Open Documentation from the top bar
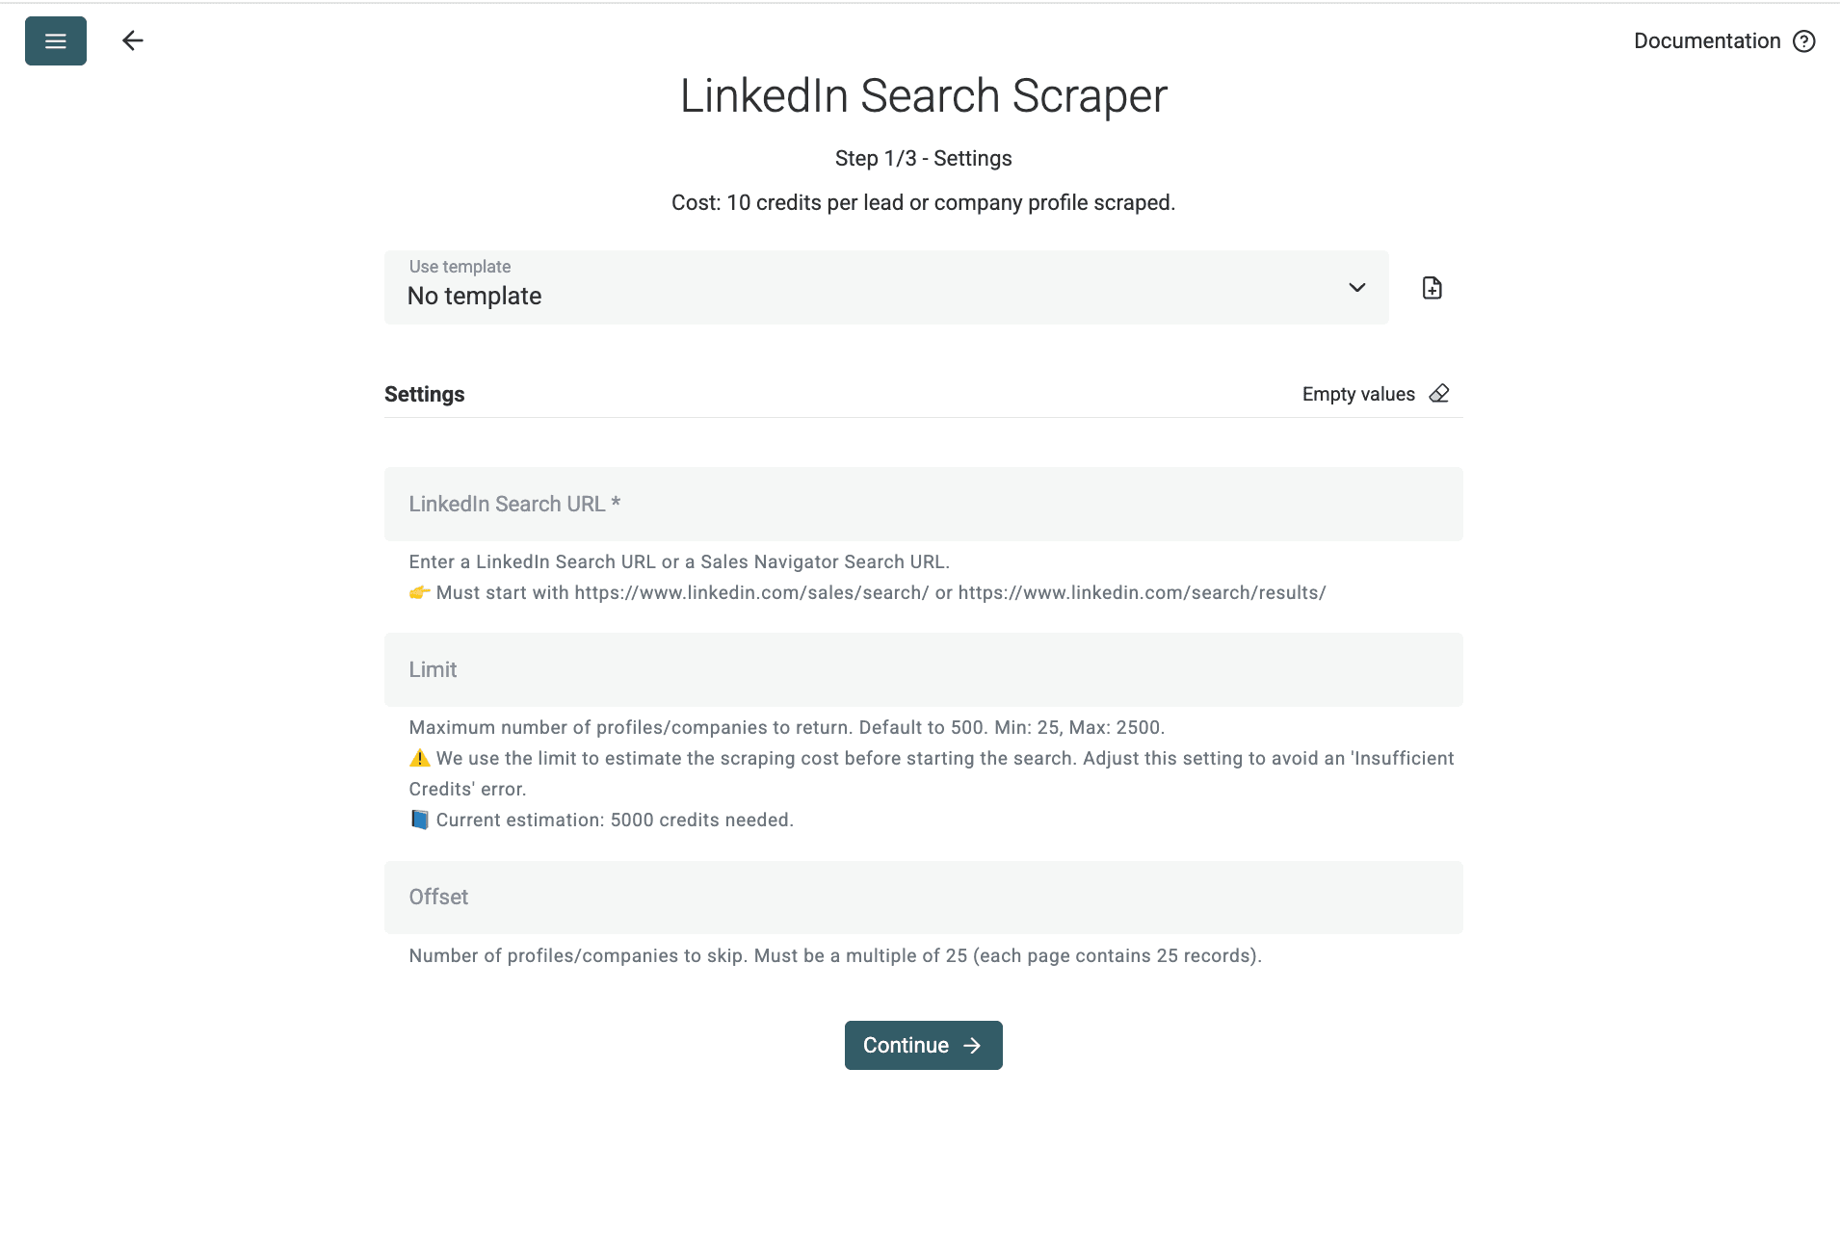This screenshot has width=1840, height=1250. pos(1707,40)
